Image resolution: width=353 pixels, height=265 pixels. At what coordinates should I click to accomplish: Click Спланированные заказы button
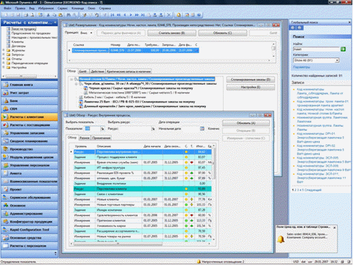251,79
